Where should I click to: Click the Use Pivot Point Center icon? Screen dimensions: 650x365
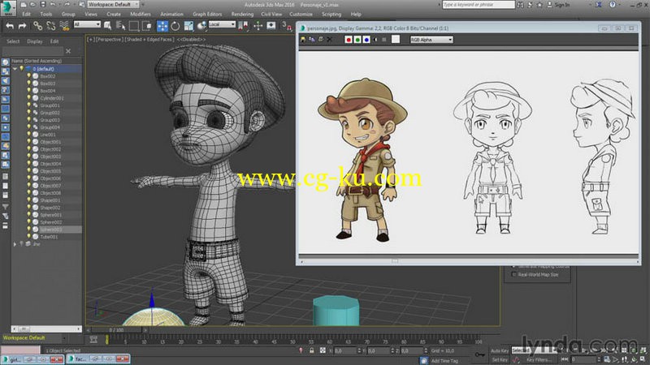[x=245, y=26]
